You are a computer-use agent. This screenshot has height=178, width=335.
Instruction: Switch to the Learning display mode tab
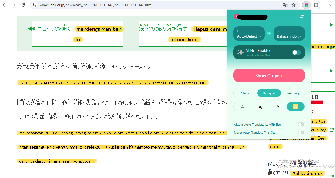pos(293,93)
